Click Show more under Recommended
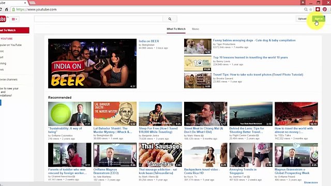The image size is (331, 186). click(x=311, y=182)
